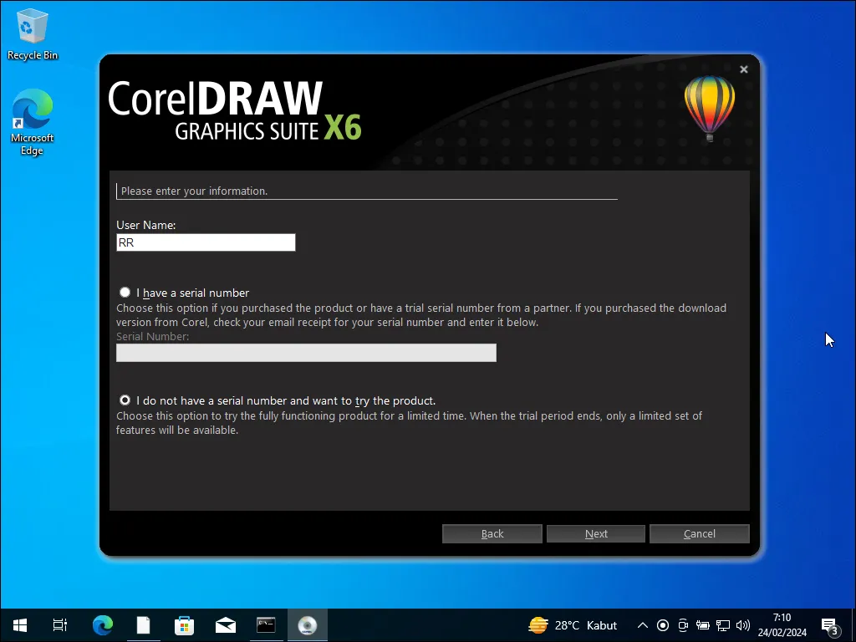Open Task View from the taskbar

(x=59, y=624)
